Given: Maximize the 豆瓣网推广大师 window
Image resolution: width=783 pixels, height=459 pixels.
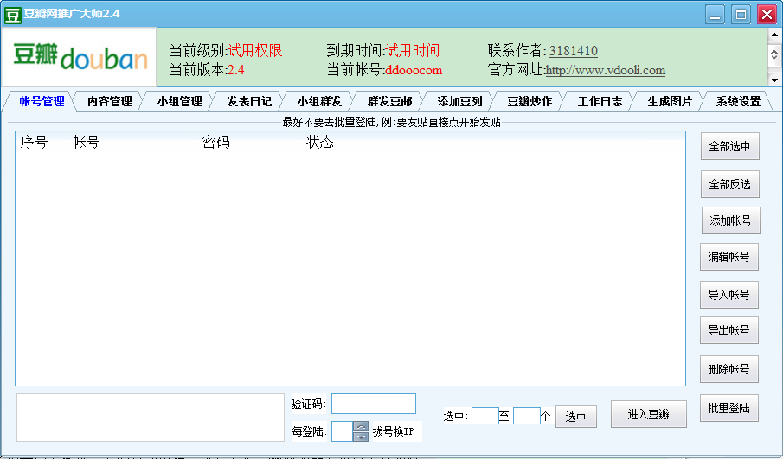Looking at the screenshot, I should 741,15.
